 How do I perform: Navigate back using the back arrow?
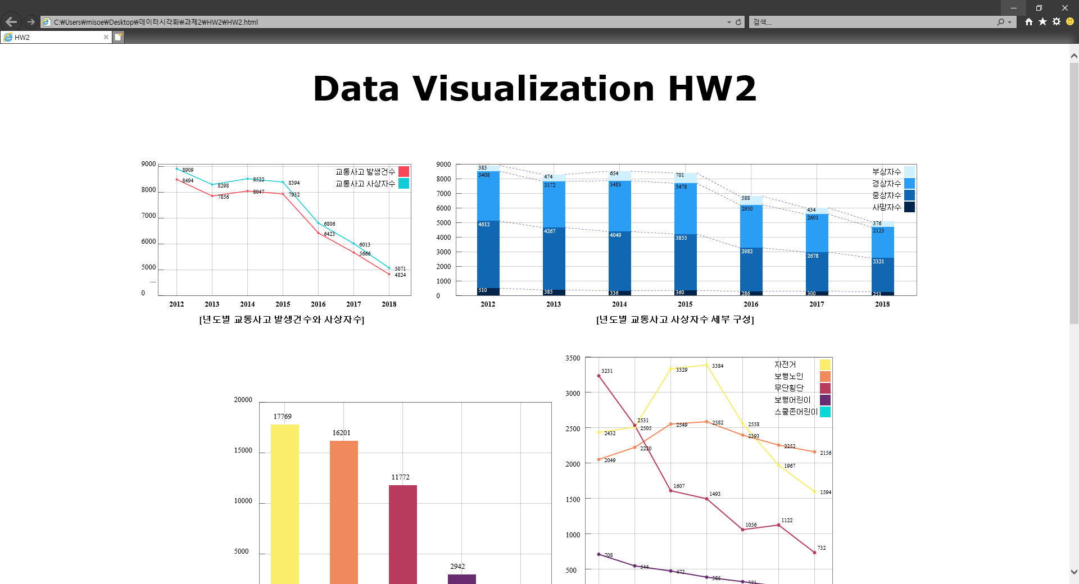click(11, 22)
